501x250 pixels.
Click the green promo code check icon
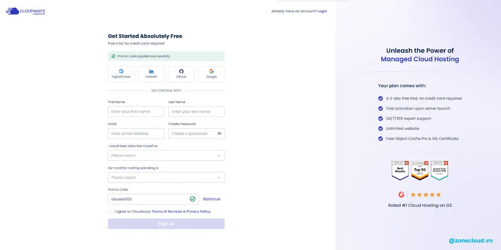[192, 199]
